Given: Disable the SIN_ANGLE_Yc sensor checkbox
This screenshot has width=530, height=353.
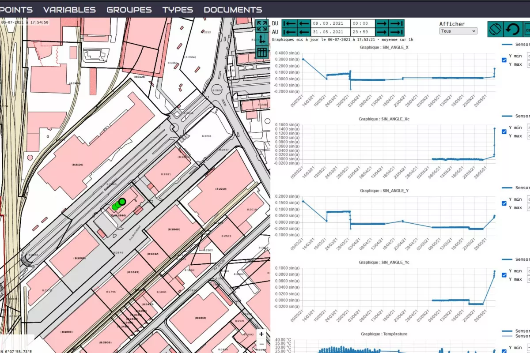Looking at the screenshot, I should coord(504,275).
